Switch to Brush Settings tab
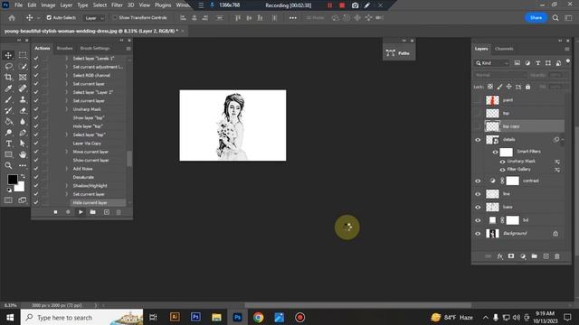Viewport: 579px width, 325px height. pyautogui.click(x=95, y=48)
